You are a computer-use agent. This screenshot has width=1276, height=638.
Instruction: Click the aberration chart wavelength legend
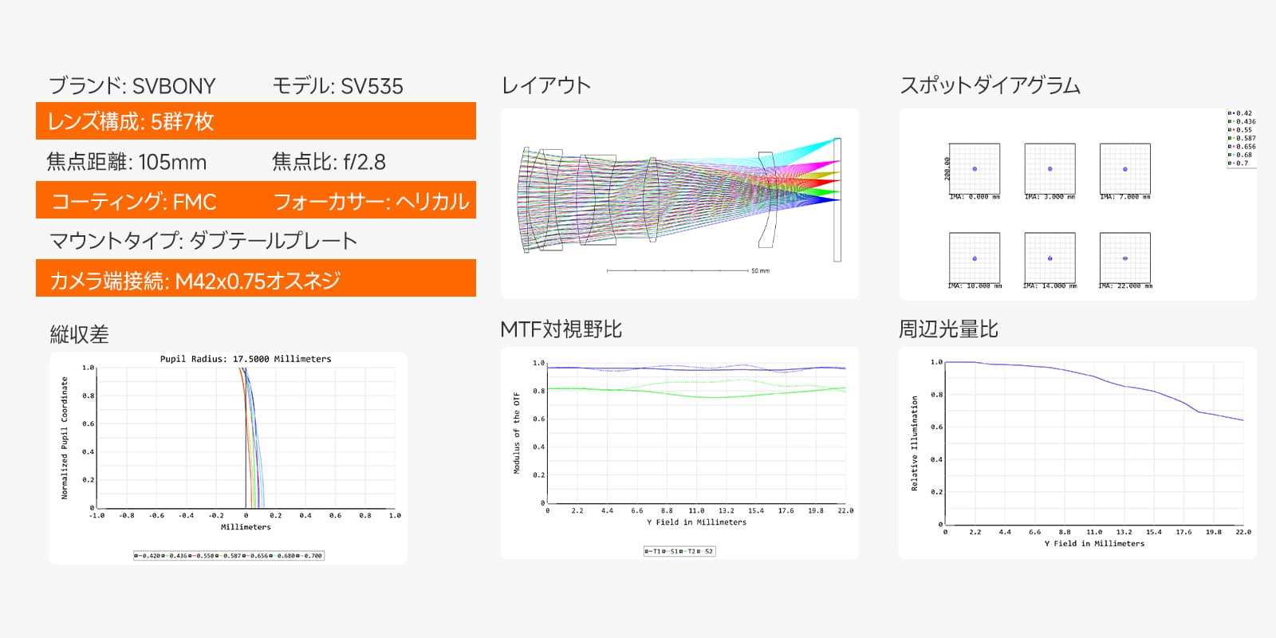[229, 556]
